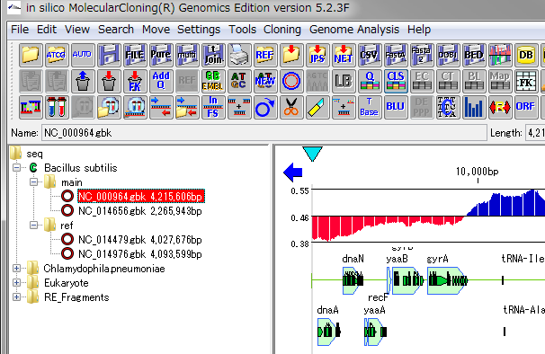
Task: Click the ORF toolbar icon
Action: [526, 107]
